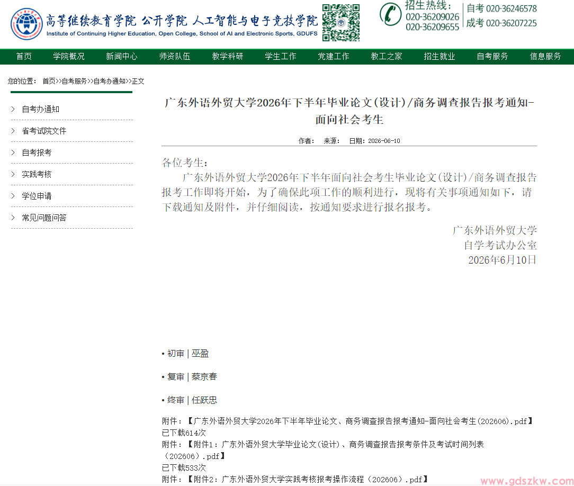Screen dimensions: 574x486
Task: Click the article title 毕业论文(设计)/商务调查报告报考通知
Action: coord(349,111)
